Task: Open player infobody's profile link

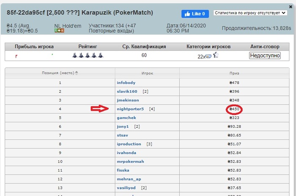Action: coord(126,83)
